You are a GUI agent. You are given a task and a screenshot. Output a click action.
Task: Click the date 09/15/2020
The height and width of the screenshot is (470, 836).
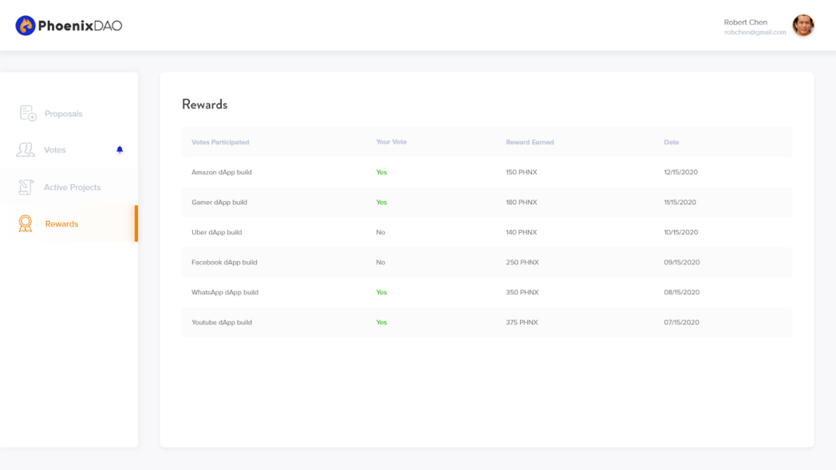click(x=682, y=262)
